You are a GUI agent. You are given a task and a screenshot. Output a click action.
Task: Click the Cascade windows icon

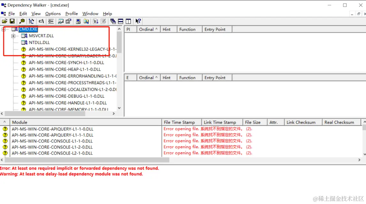[113, 21]
